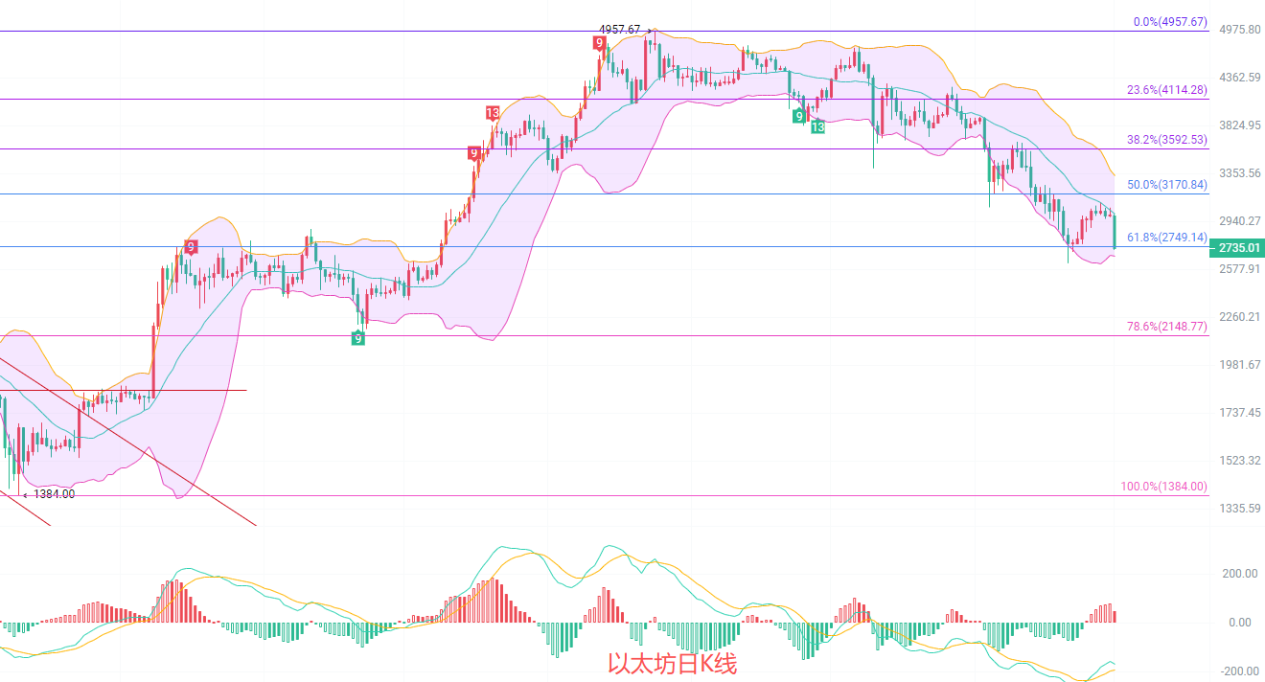Click the leftmost red 9 badge near the 61.8% line
Viewport: 1265px width, 682px height.
[191, 247]
